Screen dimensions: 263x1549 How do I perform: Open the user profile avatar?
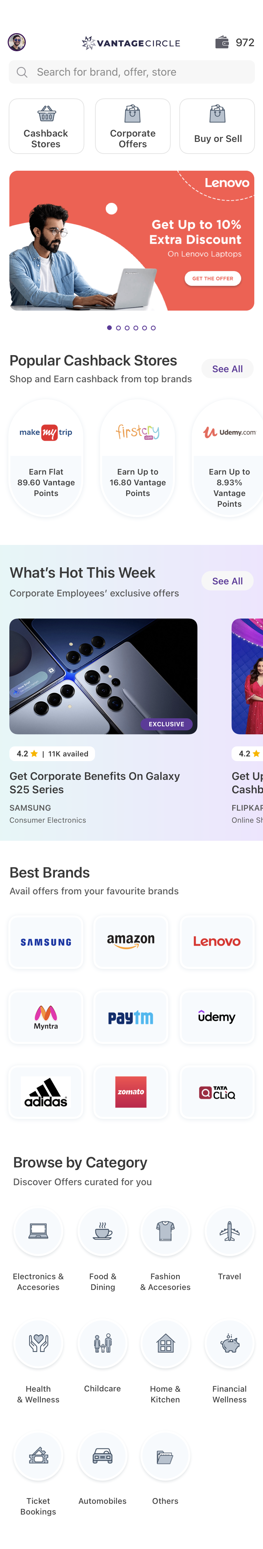(x=17, y=42)
